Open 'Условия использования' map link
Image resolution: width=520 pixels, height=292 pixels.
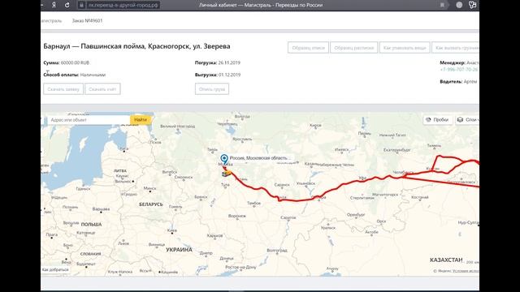click(x=466, y=271)
